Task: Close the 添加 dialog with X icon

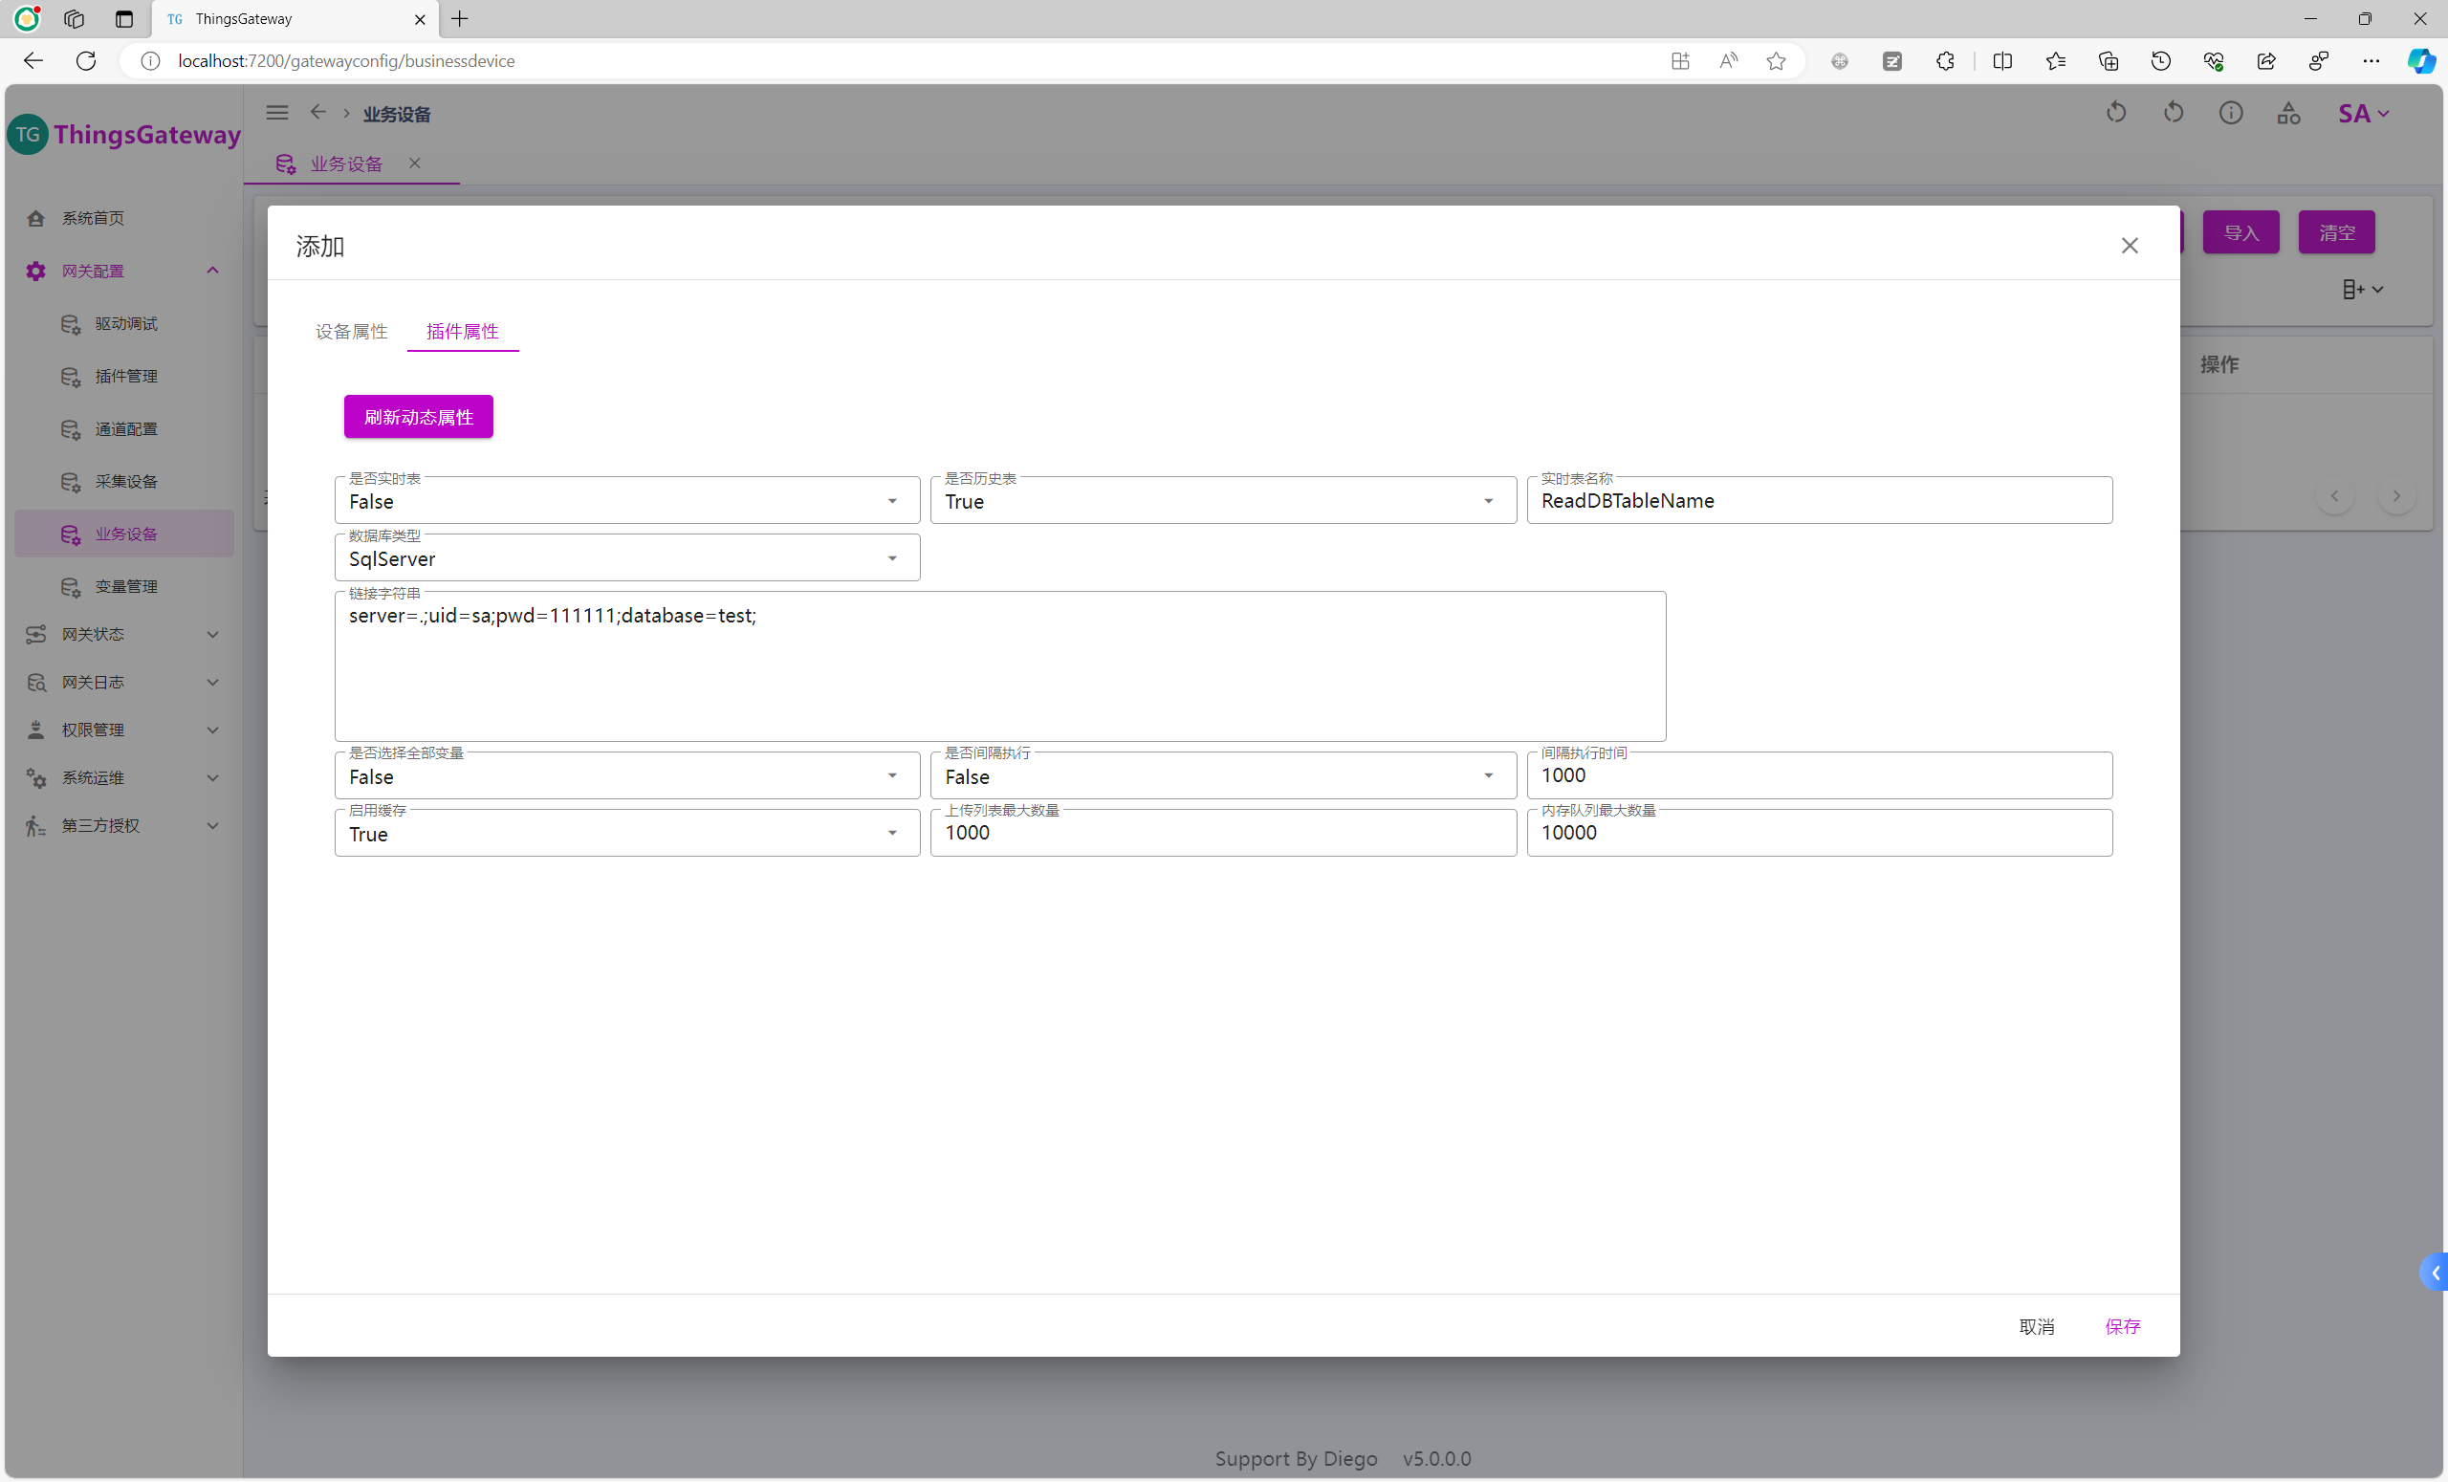Action: pos(2129,246)
